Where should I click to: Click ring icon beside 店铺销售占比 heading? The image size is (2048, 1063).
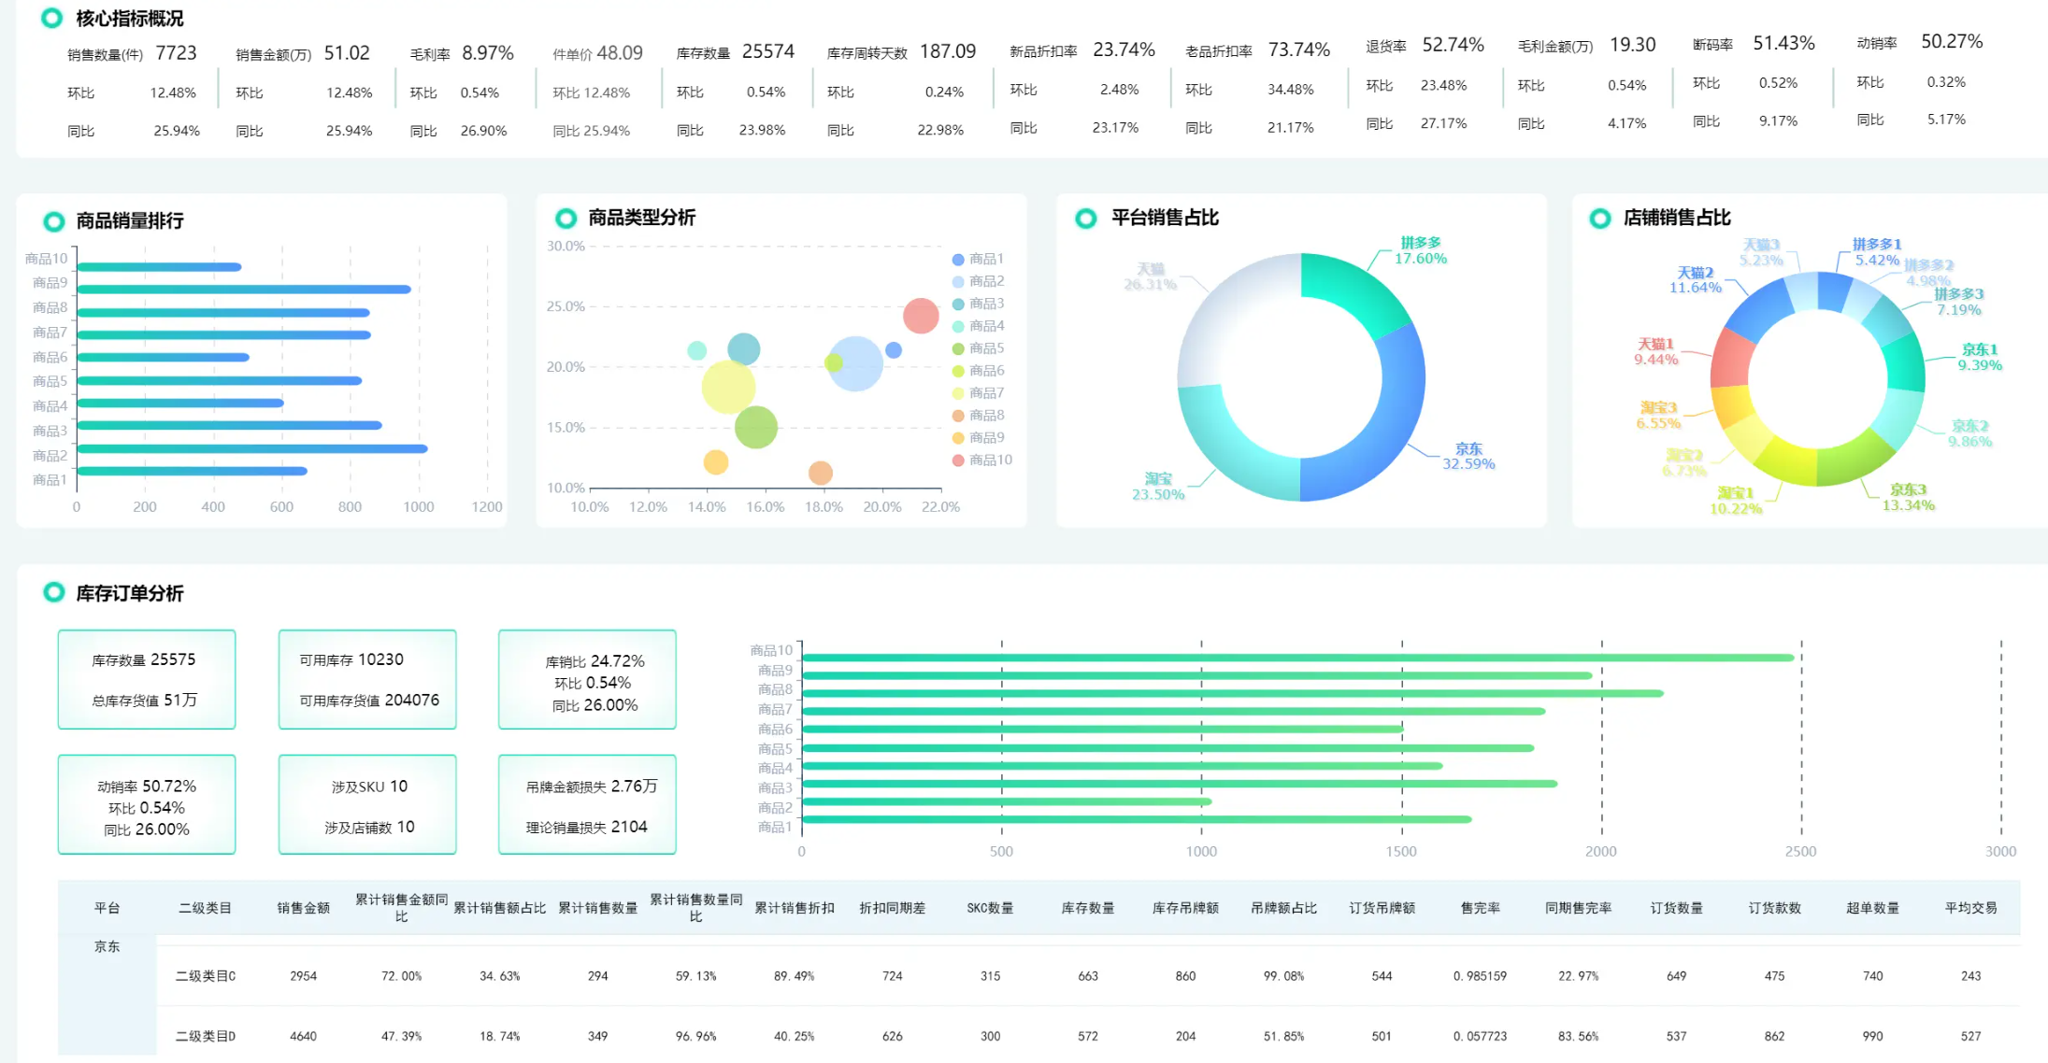(1599, 218)
